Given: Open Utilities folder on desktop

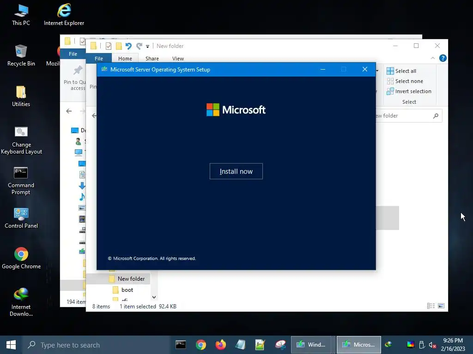Looking at the screenshot, I should coord(21,96).
